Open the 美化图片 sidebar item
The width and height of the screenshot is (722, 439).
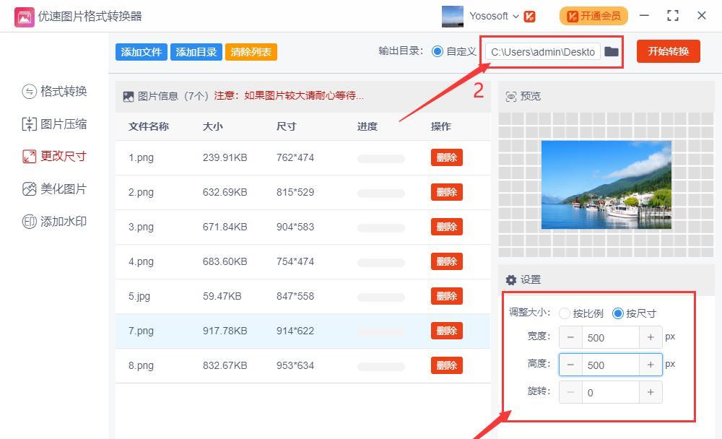point(54,189)
